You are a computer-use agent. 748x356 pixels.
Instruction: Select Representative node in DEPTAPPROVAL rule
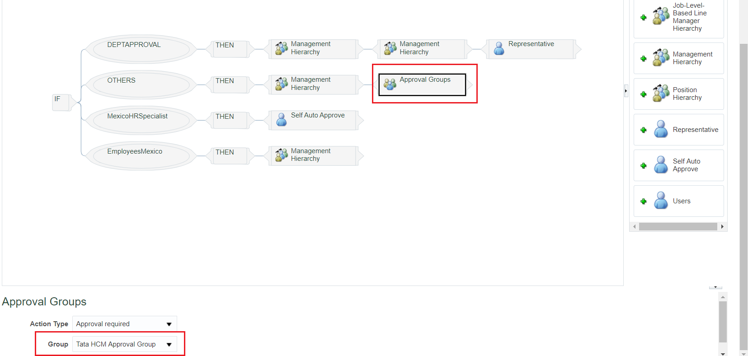click(531, 49)
